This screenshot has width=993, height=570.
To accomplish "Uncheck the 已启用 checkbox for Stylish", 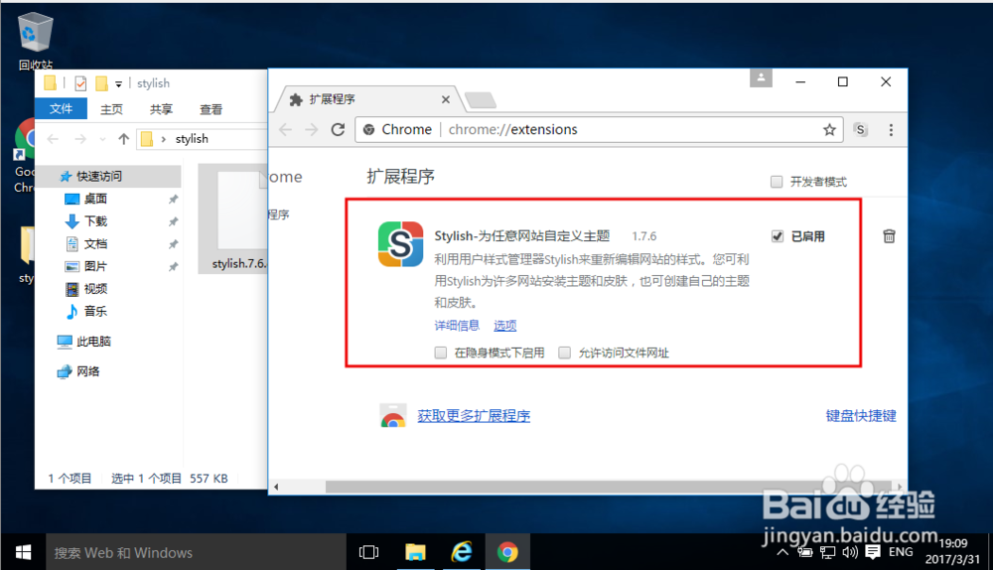I will tap(778, 236).
